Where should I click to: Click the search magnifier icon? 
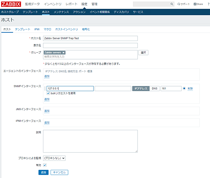point(172,4)
